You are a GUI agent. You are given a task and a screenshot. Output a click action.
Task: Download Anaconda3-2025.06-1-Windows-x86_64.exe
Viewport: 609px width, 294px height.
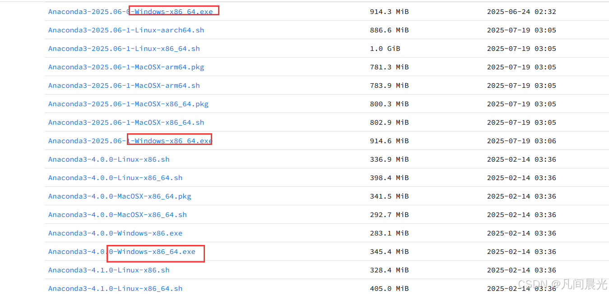[x=130, y=141]
